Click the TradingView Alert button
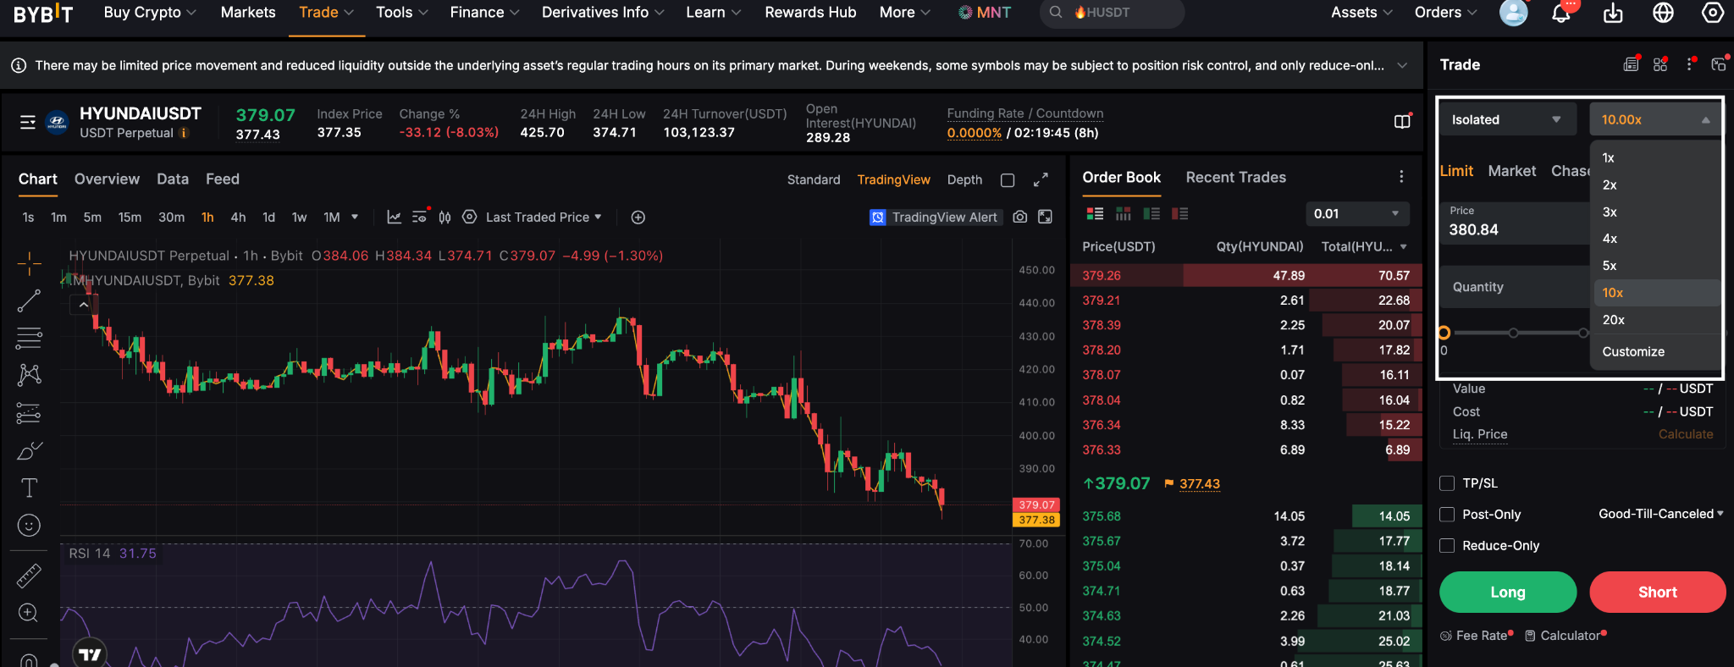The image size is (1734, 667). click(x=936, y=218)
